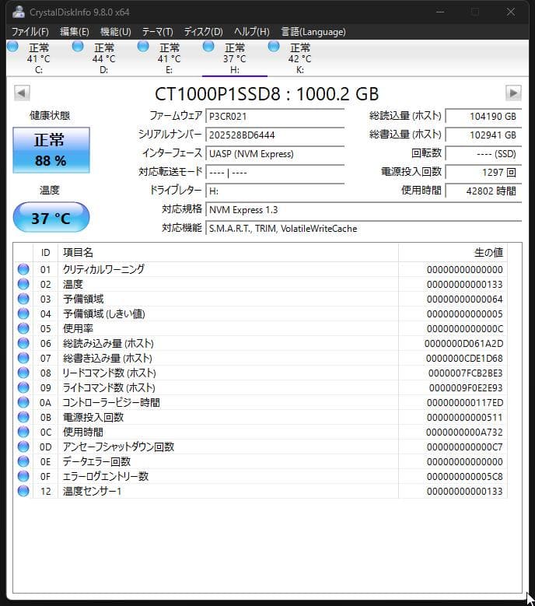Click raw value 0000000D061A2D
Viewport: 535px width, 606px height.
coord(463,344)
